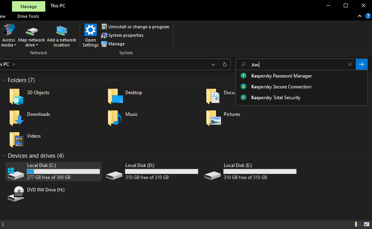The height and width of the screenshot is (229, 372).
Task: Select the Downloads folder icon
Action: [x=16, y=118]
